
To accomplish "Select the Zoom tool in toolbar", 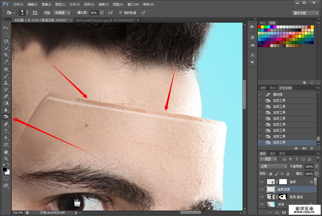I will tap(6, 158).
